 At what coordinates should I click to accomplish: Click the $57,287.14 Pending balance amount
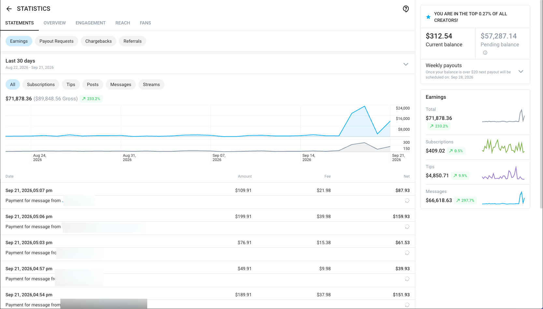499,36
